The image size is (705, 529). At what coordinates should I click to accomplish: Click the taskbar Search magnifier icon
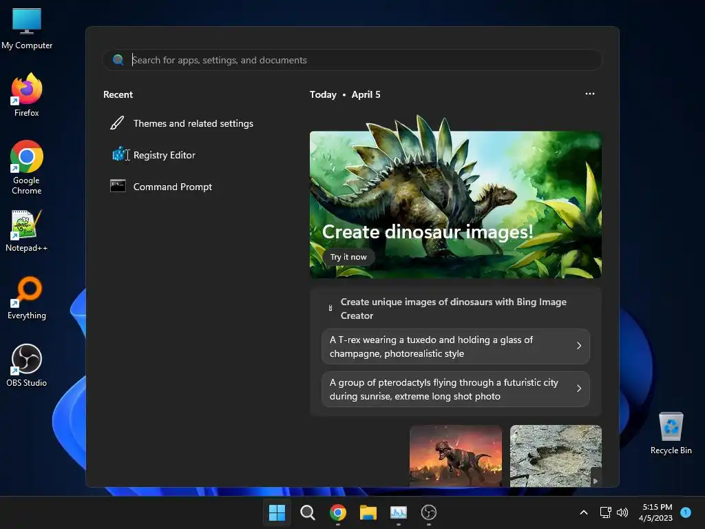pos(308,512)
